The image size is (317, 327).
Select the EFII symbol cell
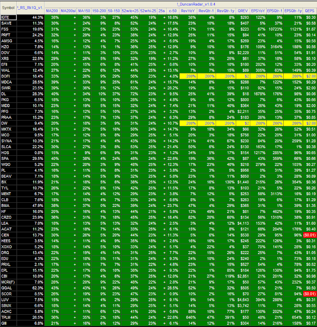pyautogui.click(x=8, y=64)
